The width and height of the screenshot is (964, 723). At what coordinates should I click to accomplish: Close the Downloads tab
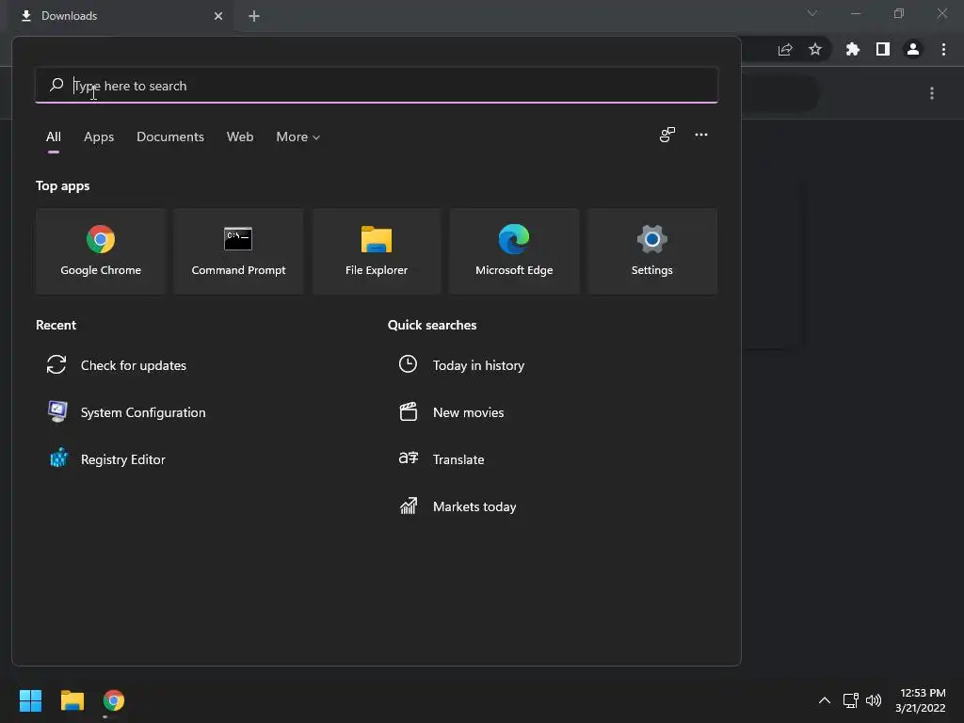click(218, 16)
